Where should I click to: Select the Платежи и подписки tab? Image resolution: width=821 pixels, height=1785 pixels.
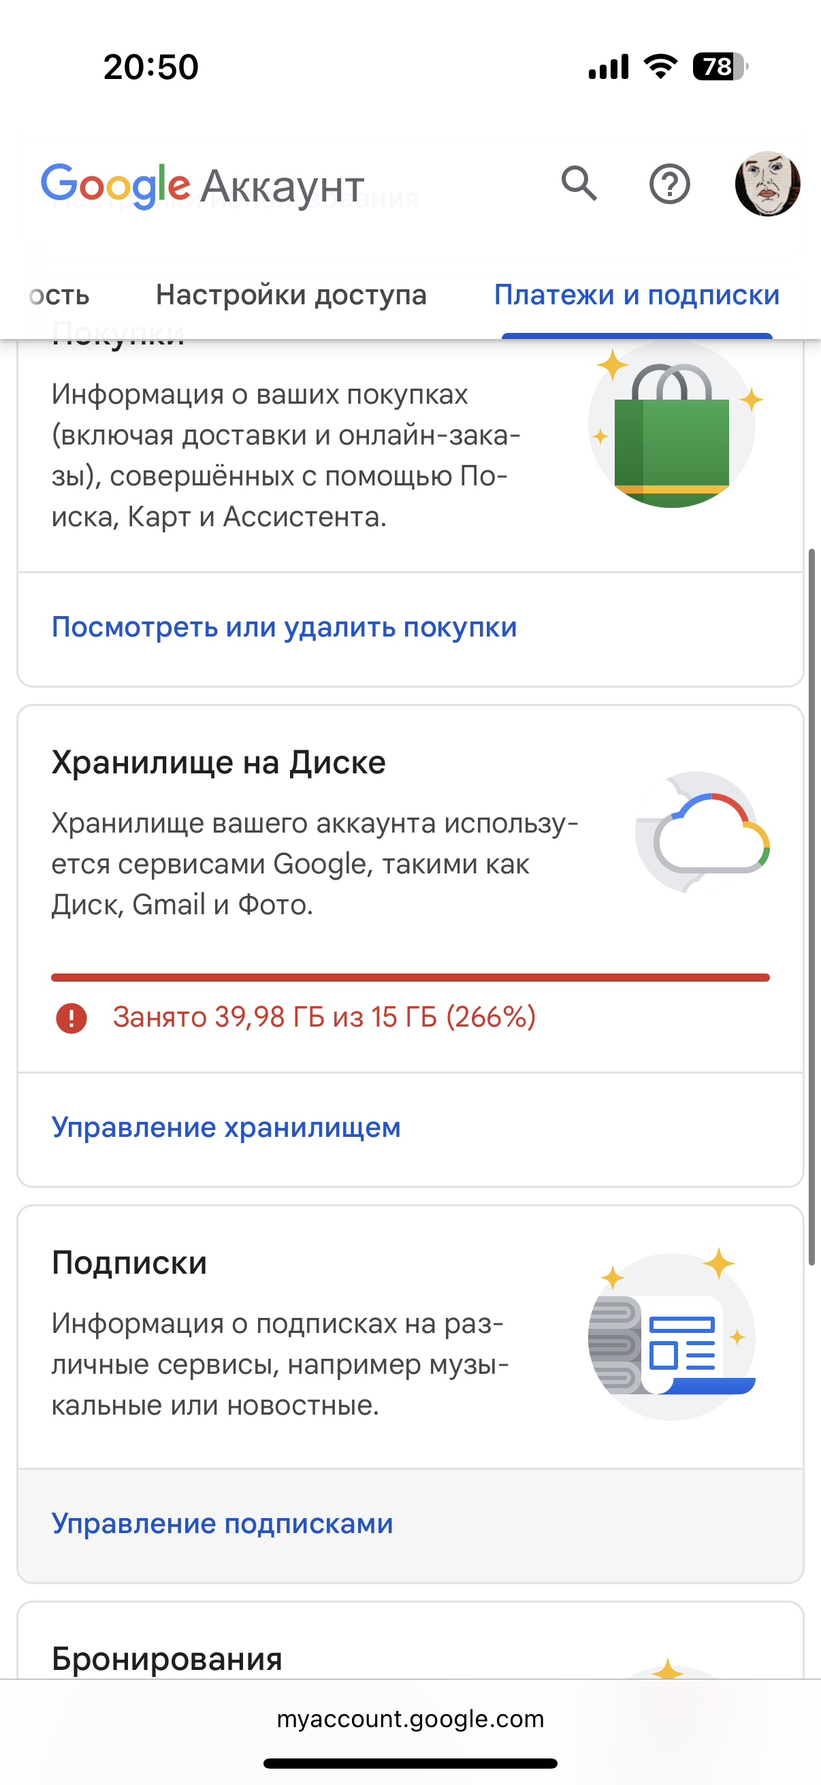[637, 295]
